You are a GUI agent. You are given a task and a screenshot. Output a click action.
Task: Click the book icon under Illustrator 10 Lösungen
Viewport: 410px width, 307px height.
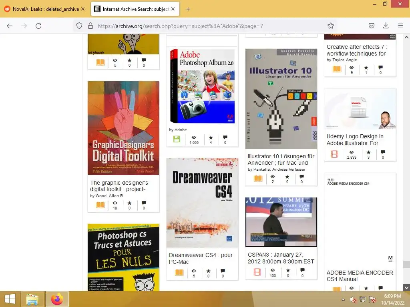pyautogui.click(x=258, y=179)
